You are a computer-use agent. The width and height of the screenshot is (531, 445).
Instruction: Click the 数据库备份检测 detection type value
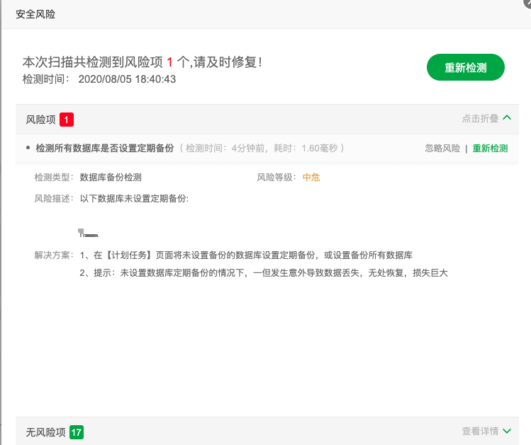pyautogui.click(x=111, y=177)
